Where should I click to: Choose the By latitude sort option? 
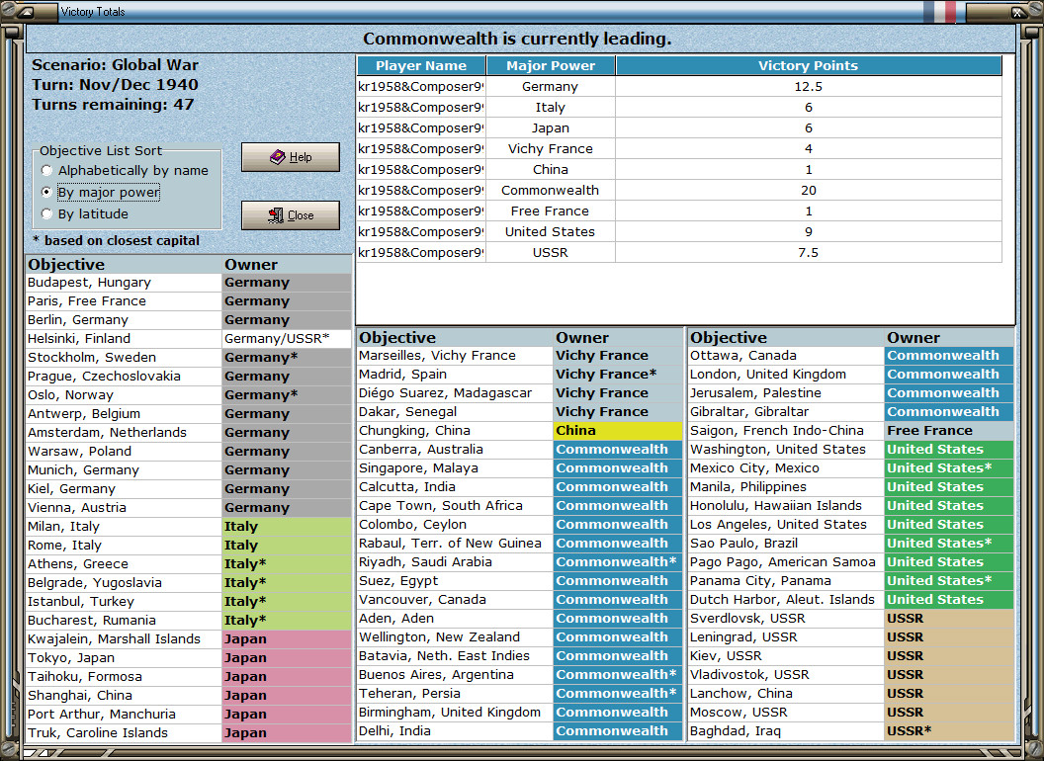85,213
